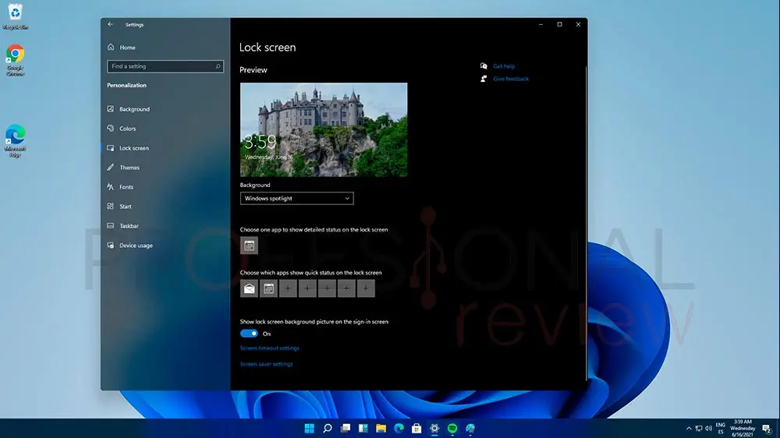The height and width of the screenshot is (438, 780).
Task: Click the network icon in system tray
Action: tap(699, 428)
